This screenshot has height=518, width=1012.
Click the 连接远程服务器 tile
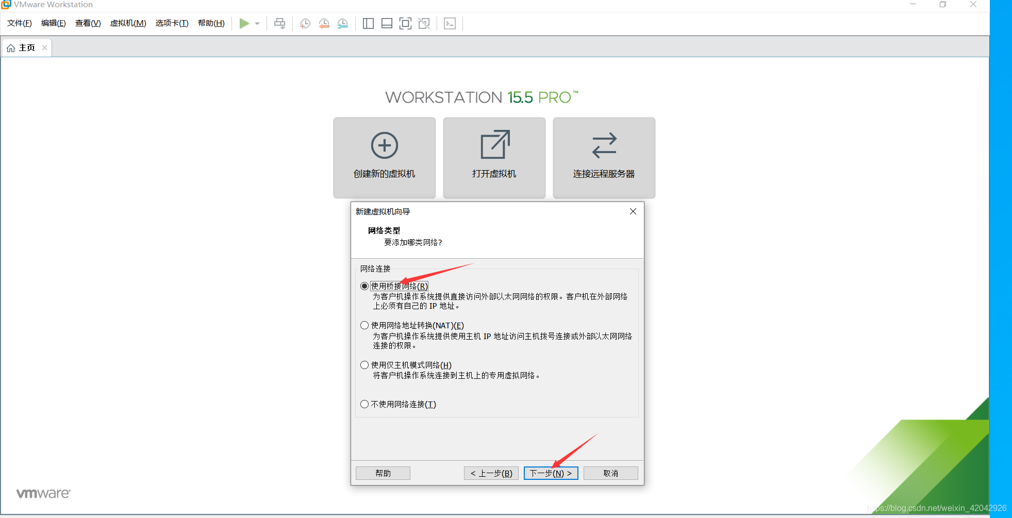coord(604,158)
